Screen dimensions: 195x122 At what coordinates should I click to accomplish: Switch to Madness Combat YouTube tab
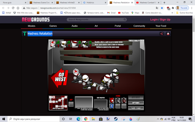148,2
